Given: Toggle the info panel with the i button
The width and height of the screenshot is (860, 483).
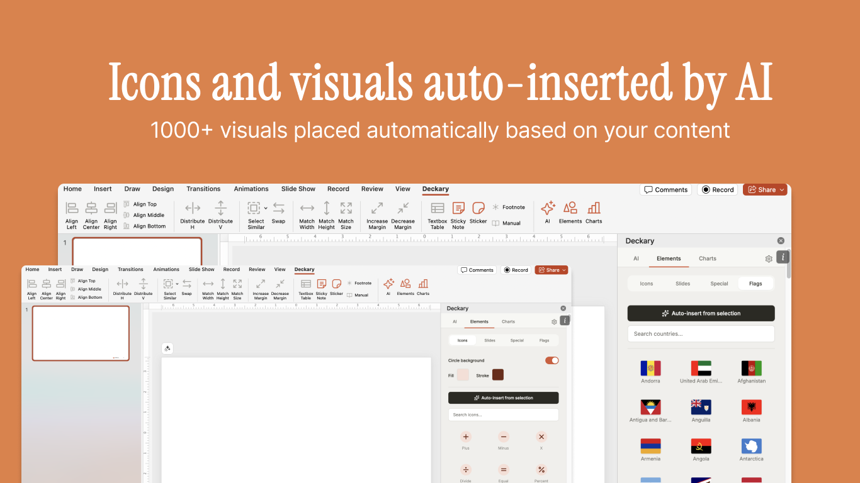Looking at the screenshot, I should click(x=783, y=257).
